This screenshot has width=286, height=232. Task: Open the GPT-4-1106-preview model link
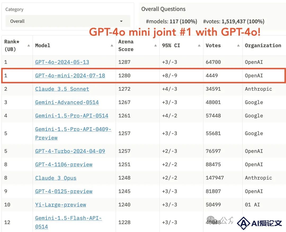[64, 164]
